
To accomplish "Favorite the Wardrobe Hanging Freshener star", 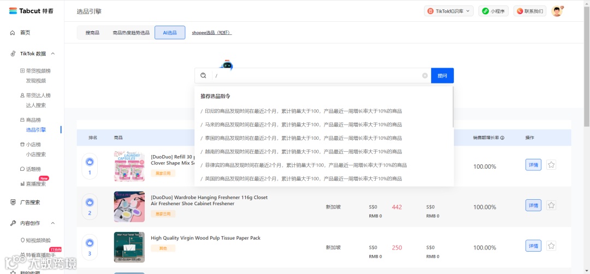I will (551, 205).
